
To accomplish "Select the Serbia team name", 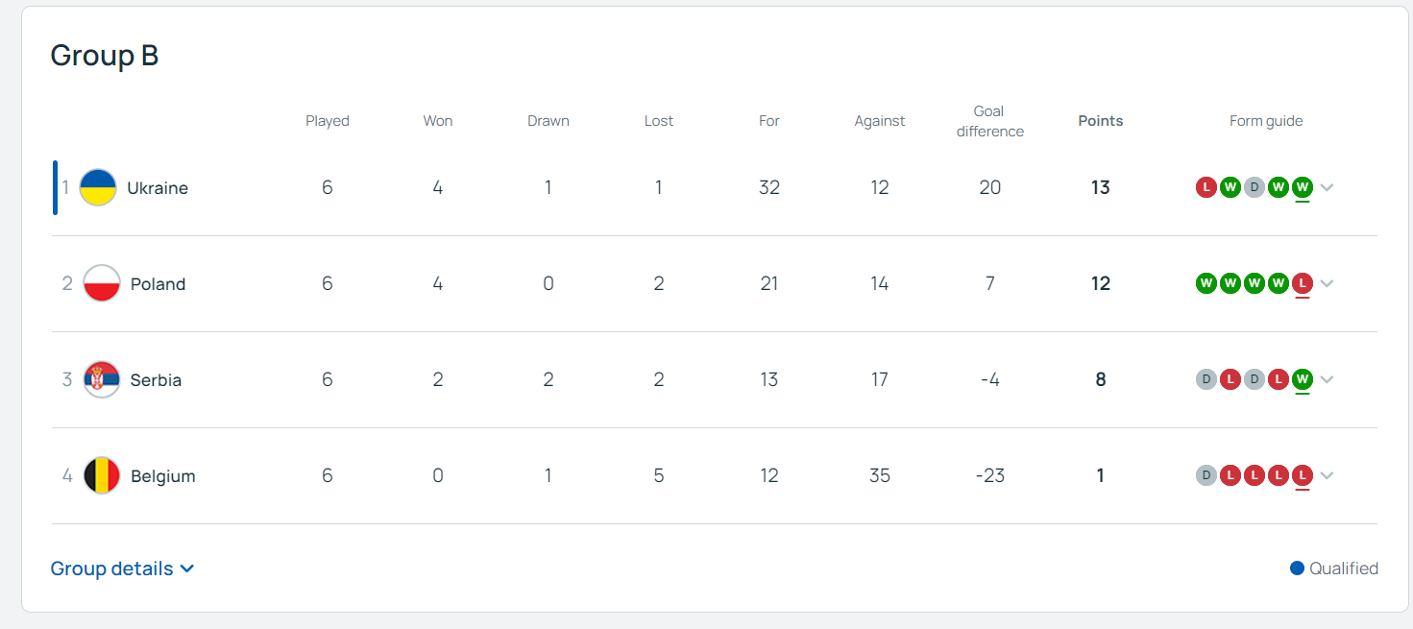I will coord(156,380).
